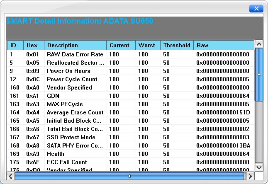This screenshot has width=268, height=184.
Task: Click the 0xA9 hex cell
Action: [33, 154]
